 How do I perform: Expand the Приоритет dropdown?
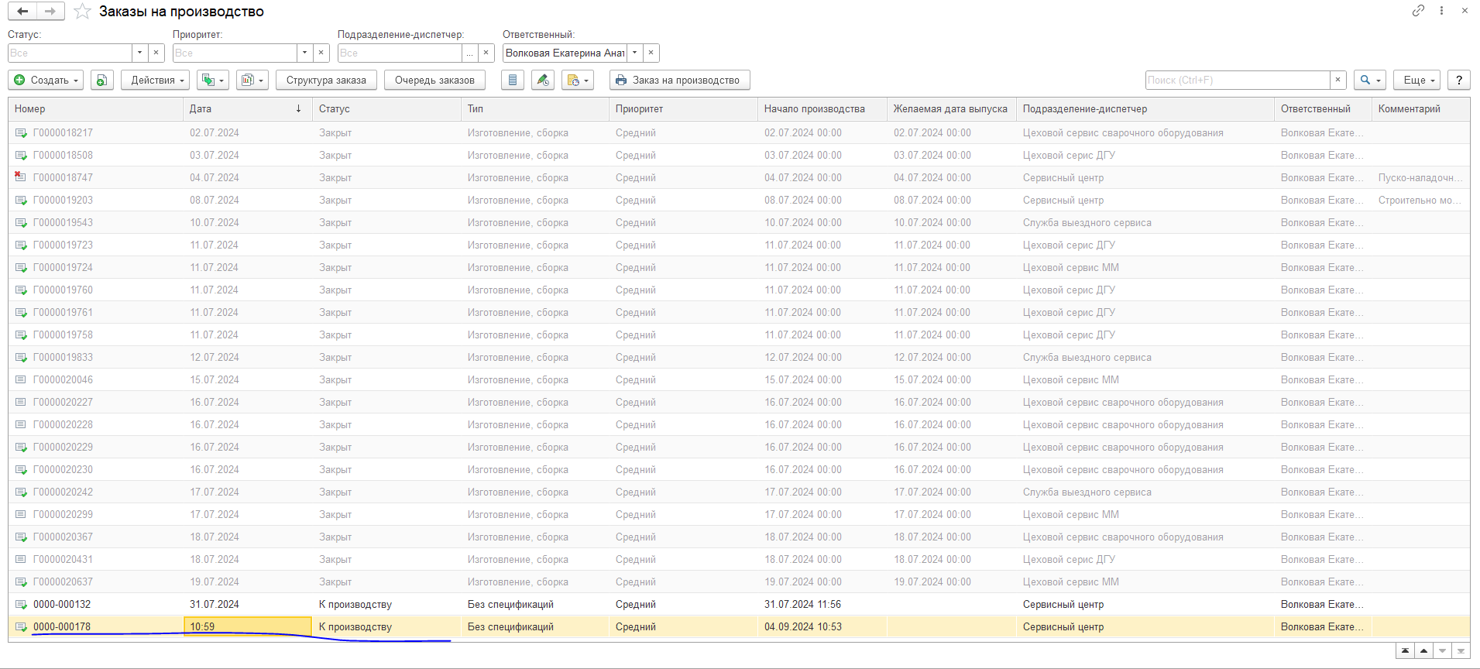pyautogui.click(x=304, y=53)
